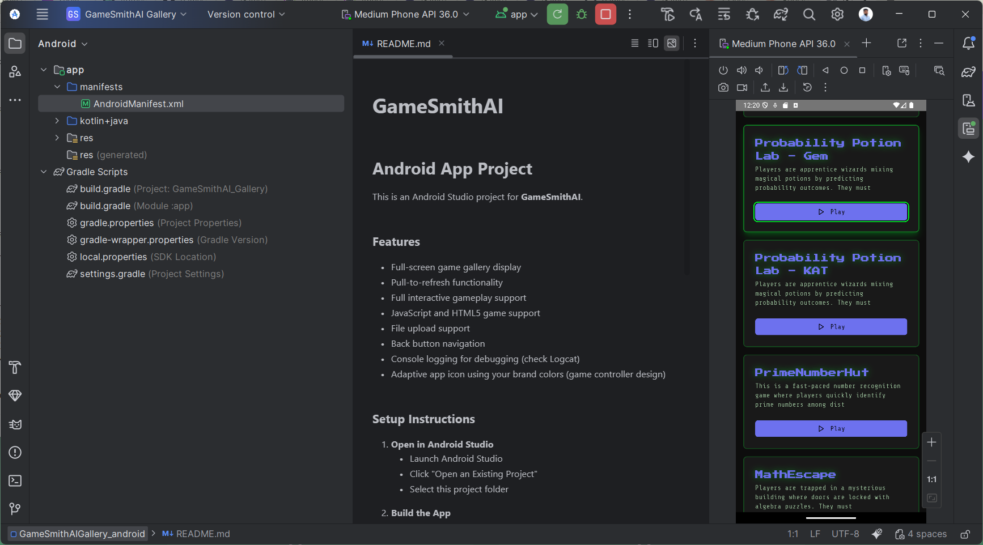Expand the kotlin+java folder
Viewport: 983px width, 545px height.
point(57,121)
